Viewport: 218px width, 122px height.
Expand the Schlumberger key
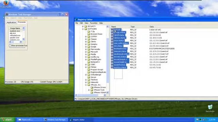point(86,75)
